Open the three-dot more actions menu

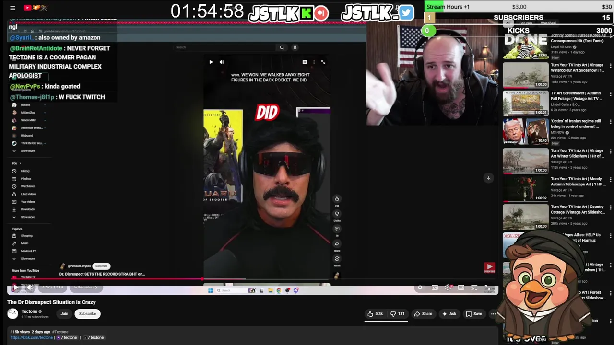(x=493, y=314)
